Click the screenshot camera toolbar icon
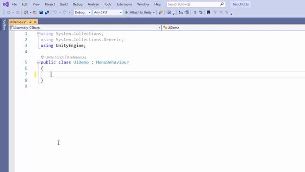Viewport: 305px width, 172px height. [169, 12]
